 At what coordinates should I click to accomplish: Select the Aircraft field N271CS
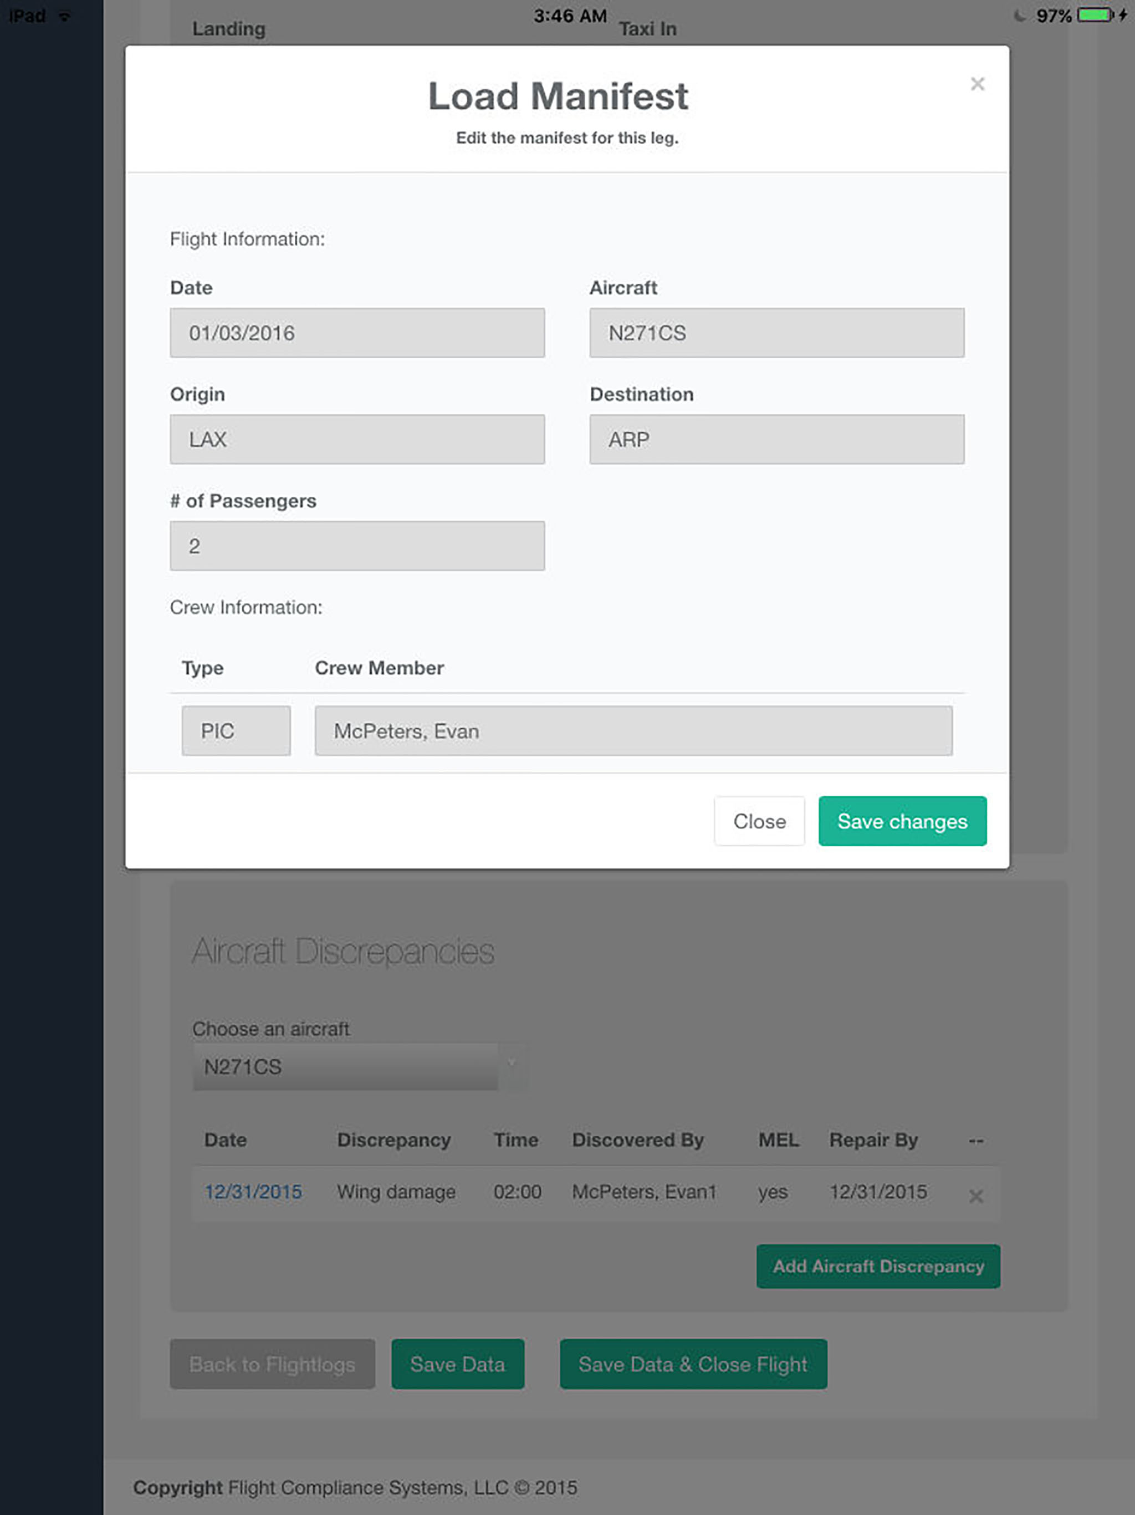tap(777, 333)
